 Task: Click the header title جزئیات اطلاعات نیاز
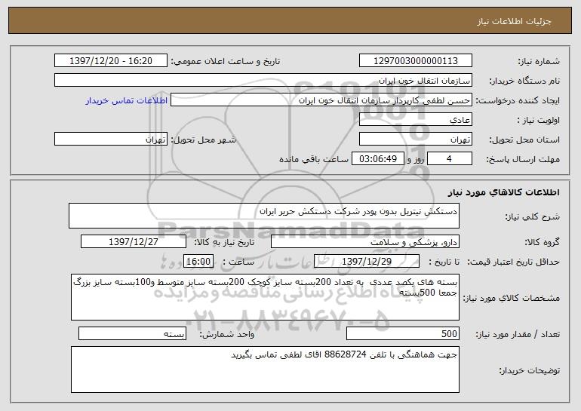(514, 21)
